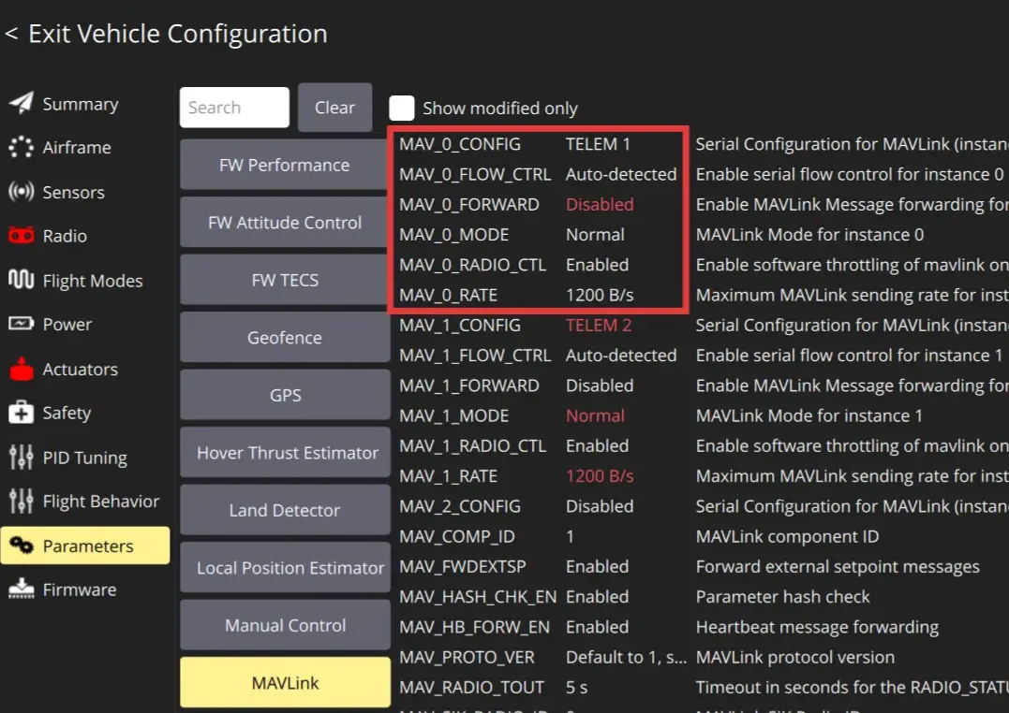This screenshot has height=713, width=1009.
Task: Open the Land Detector parameter group
Action: click(285, 510)
